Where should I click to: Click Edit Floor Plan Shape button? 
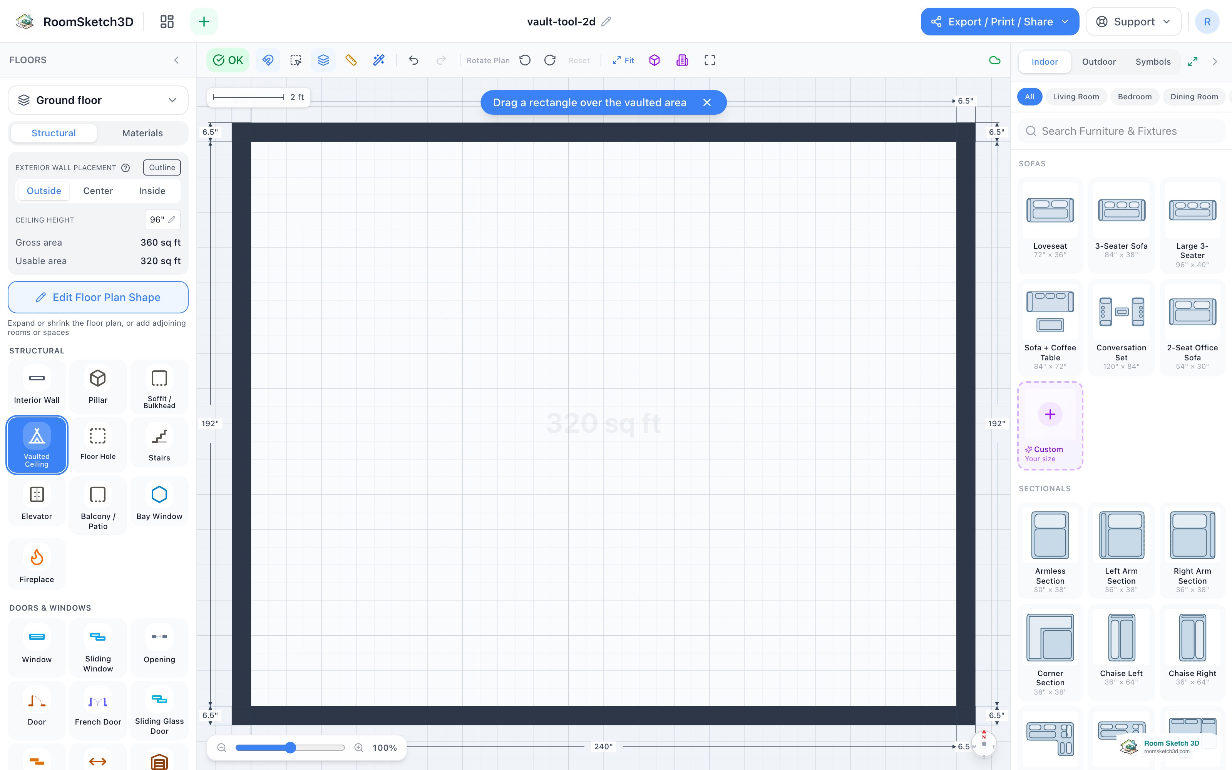(x=98, y=297)
